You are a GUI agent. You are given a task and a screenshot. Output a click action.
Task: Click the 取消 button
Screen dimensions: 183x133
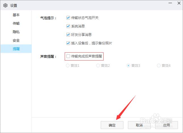point(139,125)
